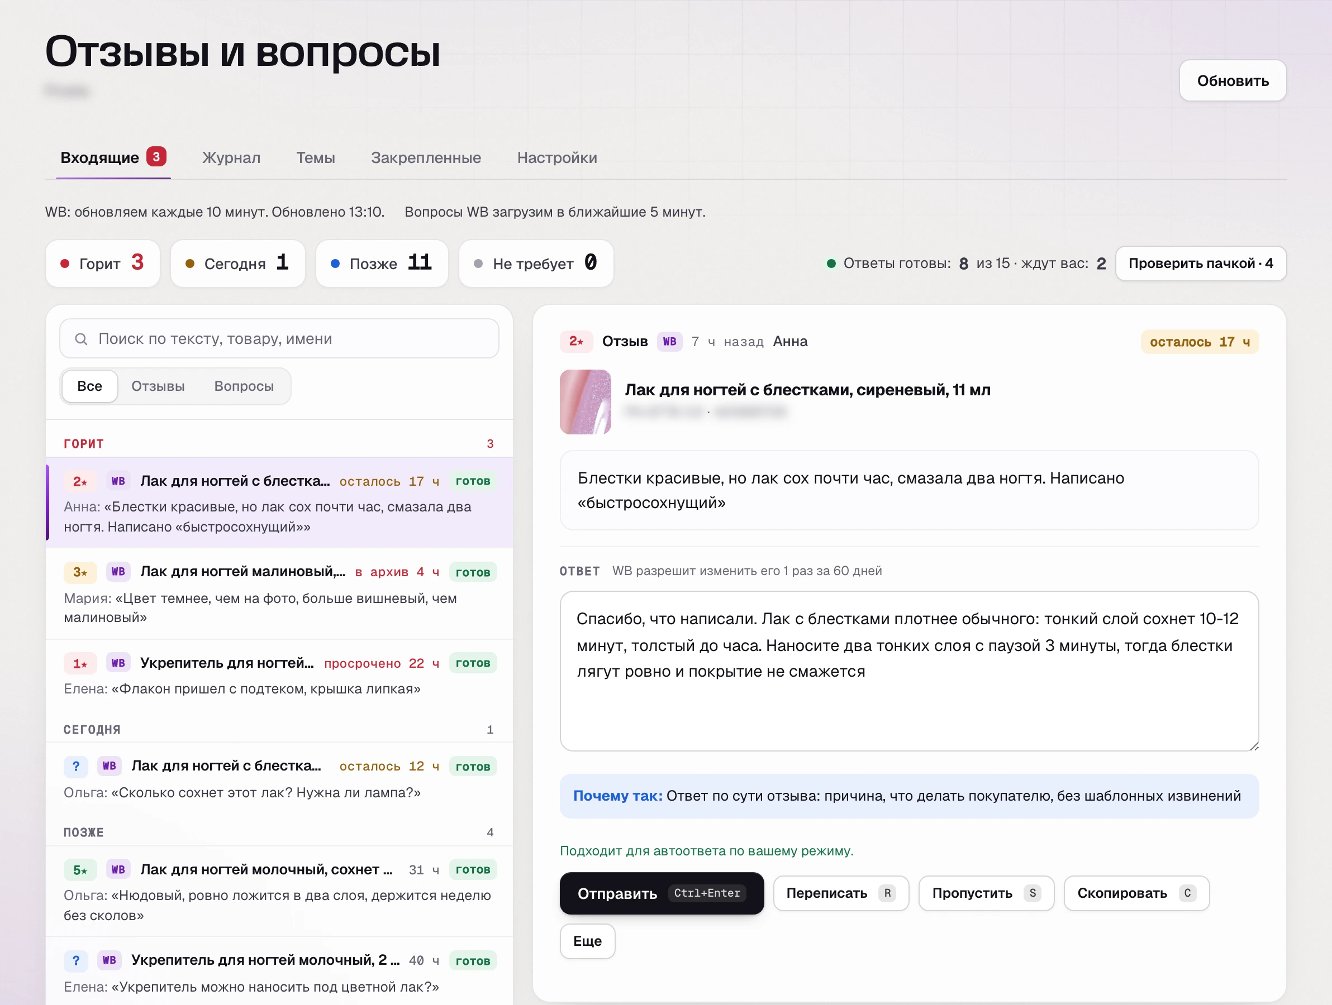This screenshot has height=1005, width=1332.
Task: Click the 2★ badge in detail header
Action: pos(576,342)
